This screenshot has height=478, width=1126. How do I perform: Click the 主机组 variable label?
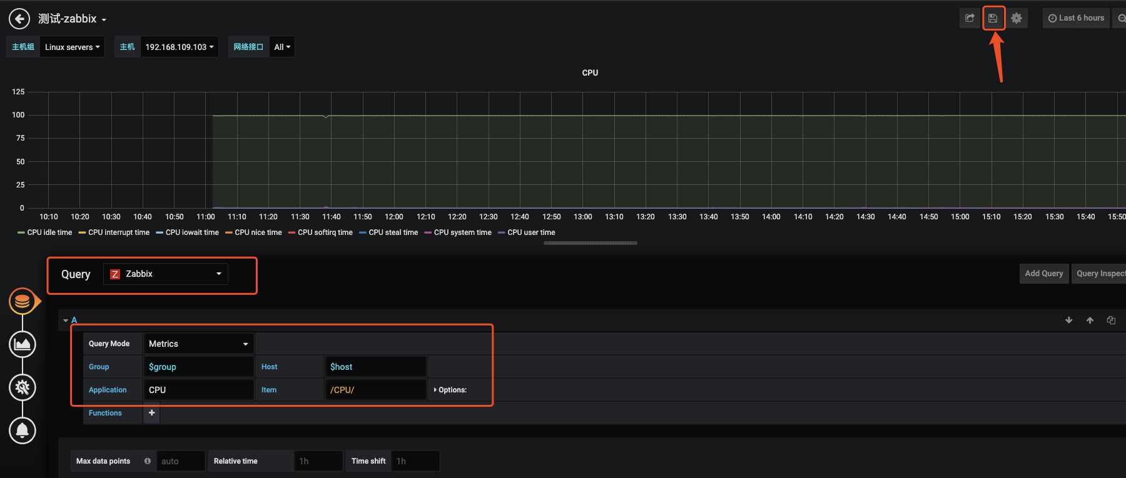(23, 47)
